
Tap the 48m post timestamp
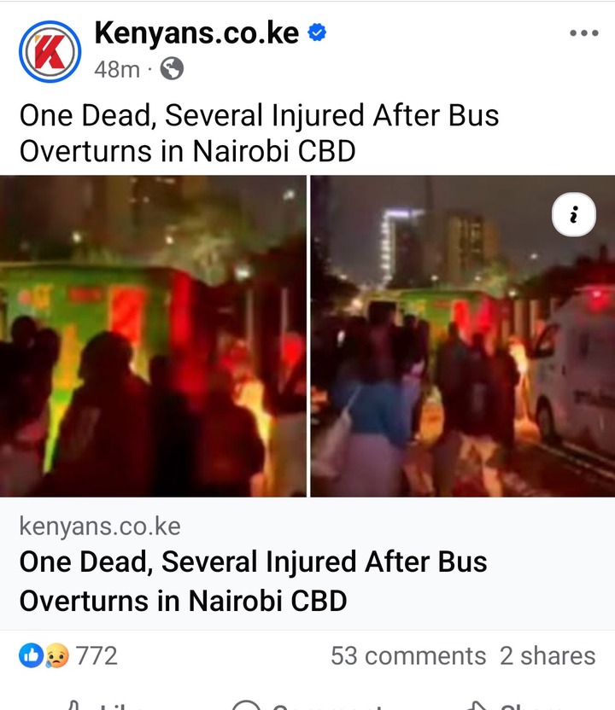(x=117, y=70)
